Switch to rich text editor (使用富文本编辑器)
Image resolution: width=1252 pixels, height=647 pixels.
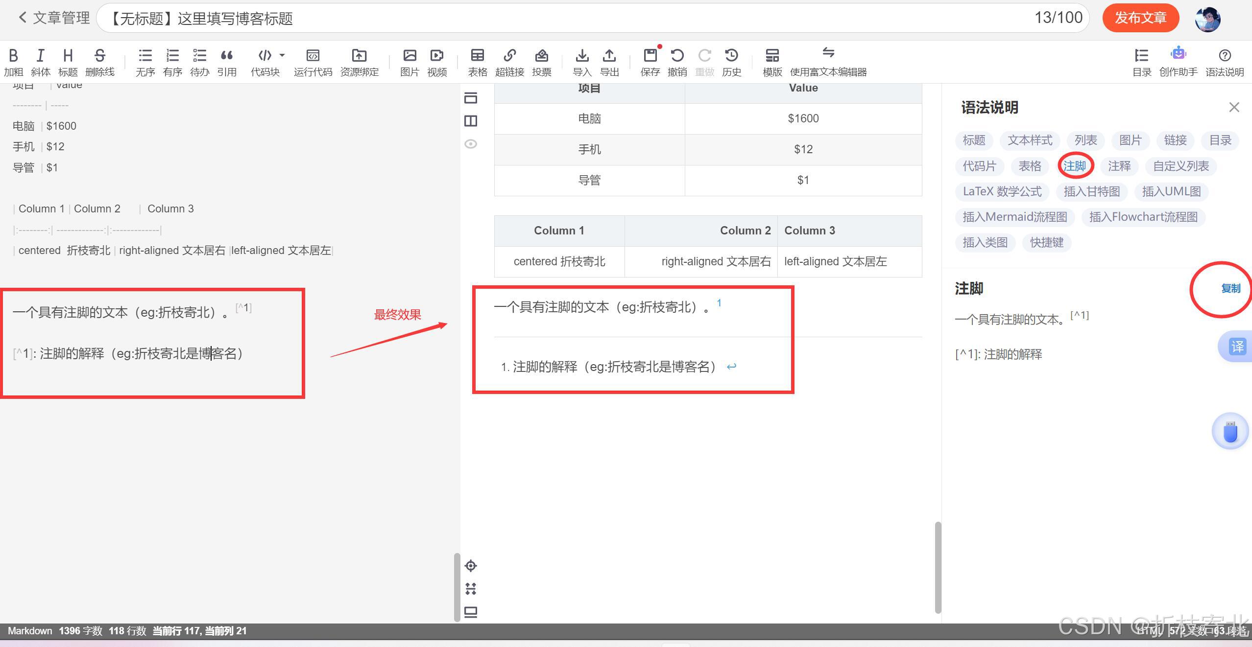click(828, 62)
